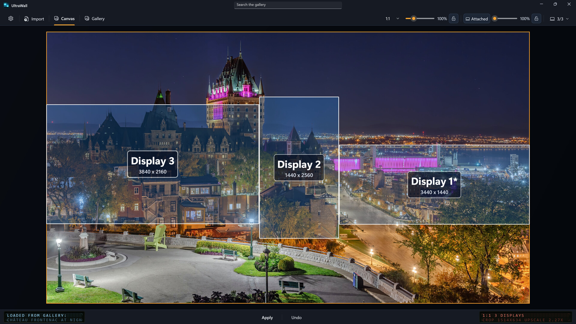Click the Loaded from gallery status panel
Image resolution: width=576 pixels, height=324 pixels.
(44, 317)
